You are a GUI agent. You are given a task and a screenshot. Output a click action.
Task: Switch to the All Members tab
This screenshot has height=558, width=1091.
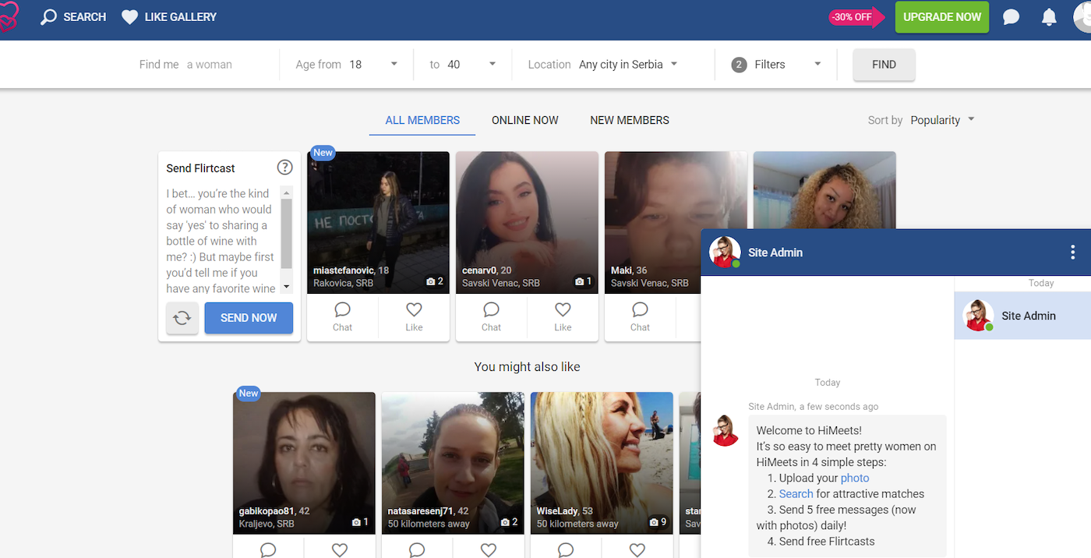[422, 120]
